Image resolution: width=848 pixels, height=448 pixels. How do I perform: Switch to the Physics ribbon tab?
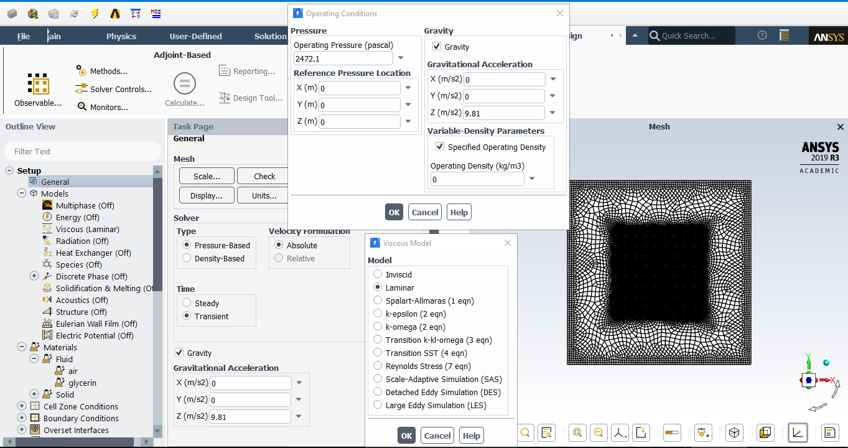coord(121,35)
